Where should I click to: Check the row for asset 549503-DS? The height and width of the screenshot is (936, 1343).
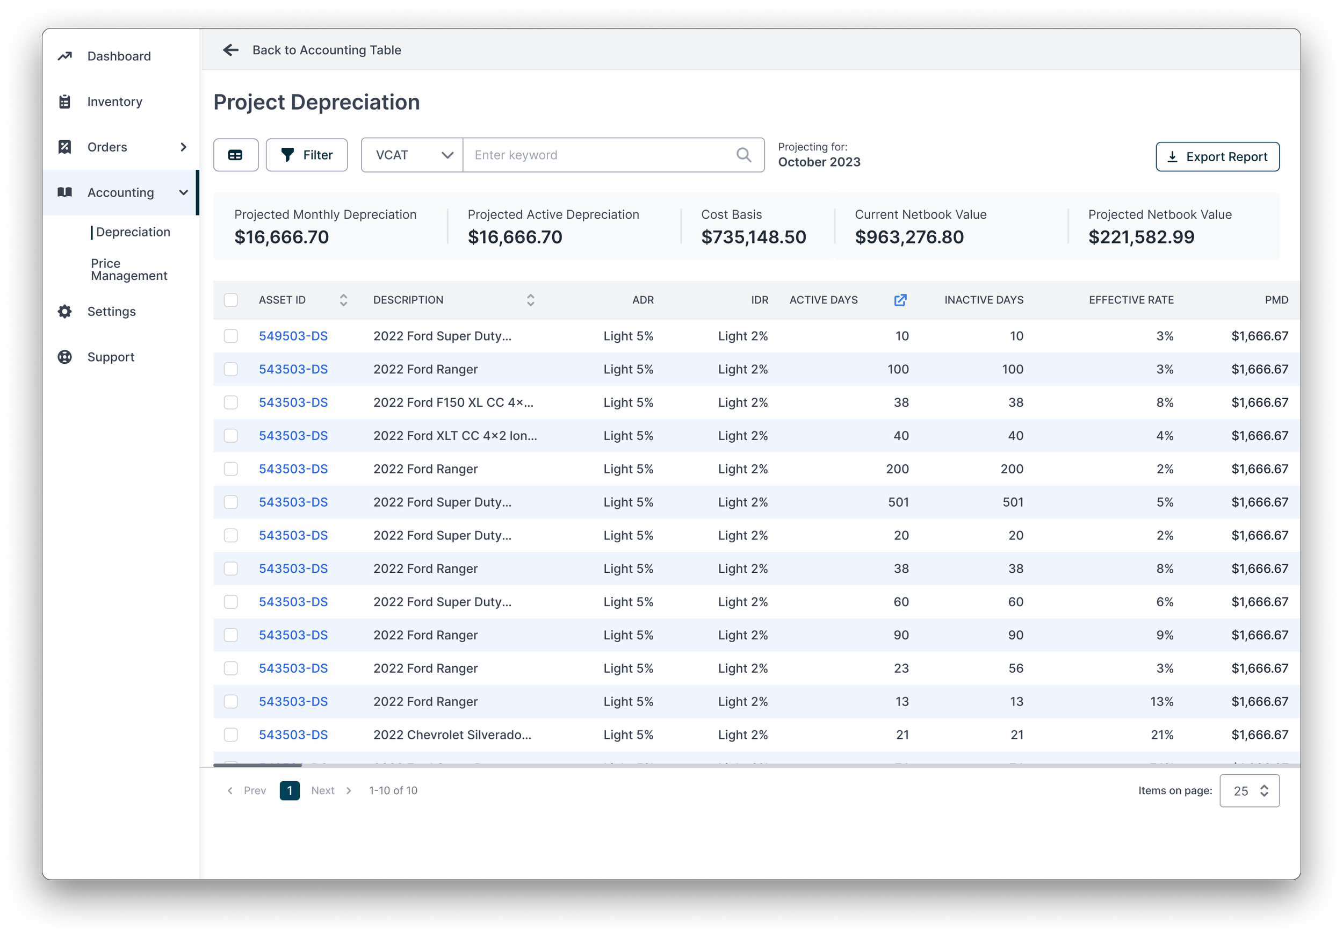coord(231,336)
